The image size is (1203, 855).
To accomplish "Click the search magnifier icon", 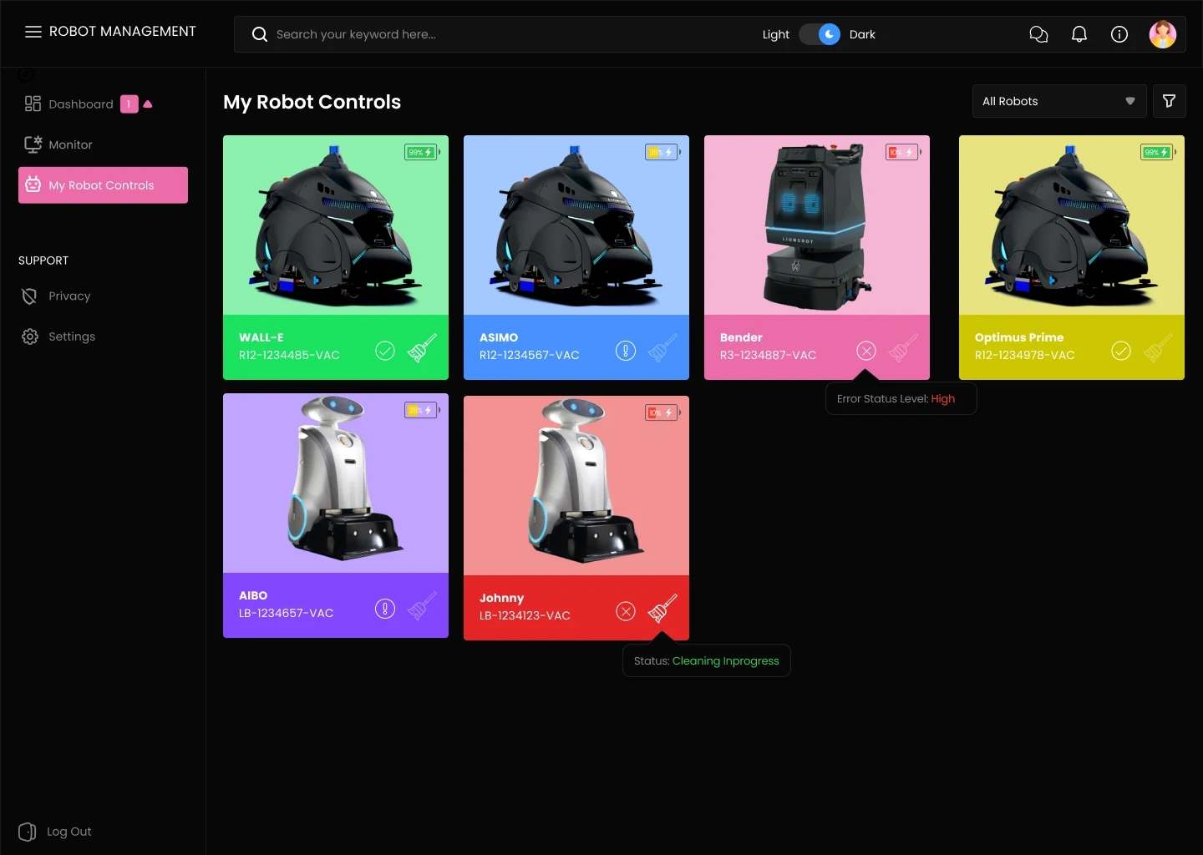I will (260, 34).
